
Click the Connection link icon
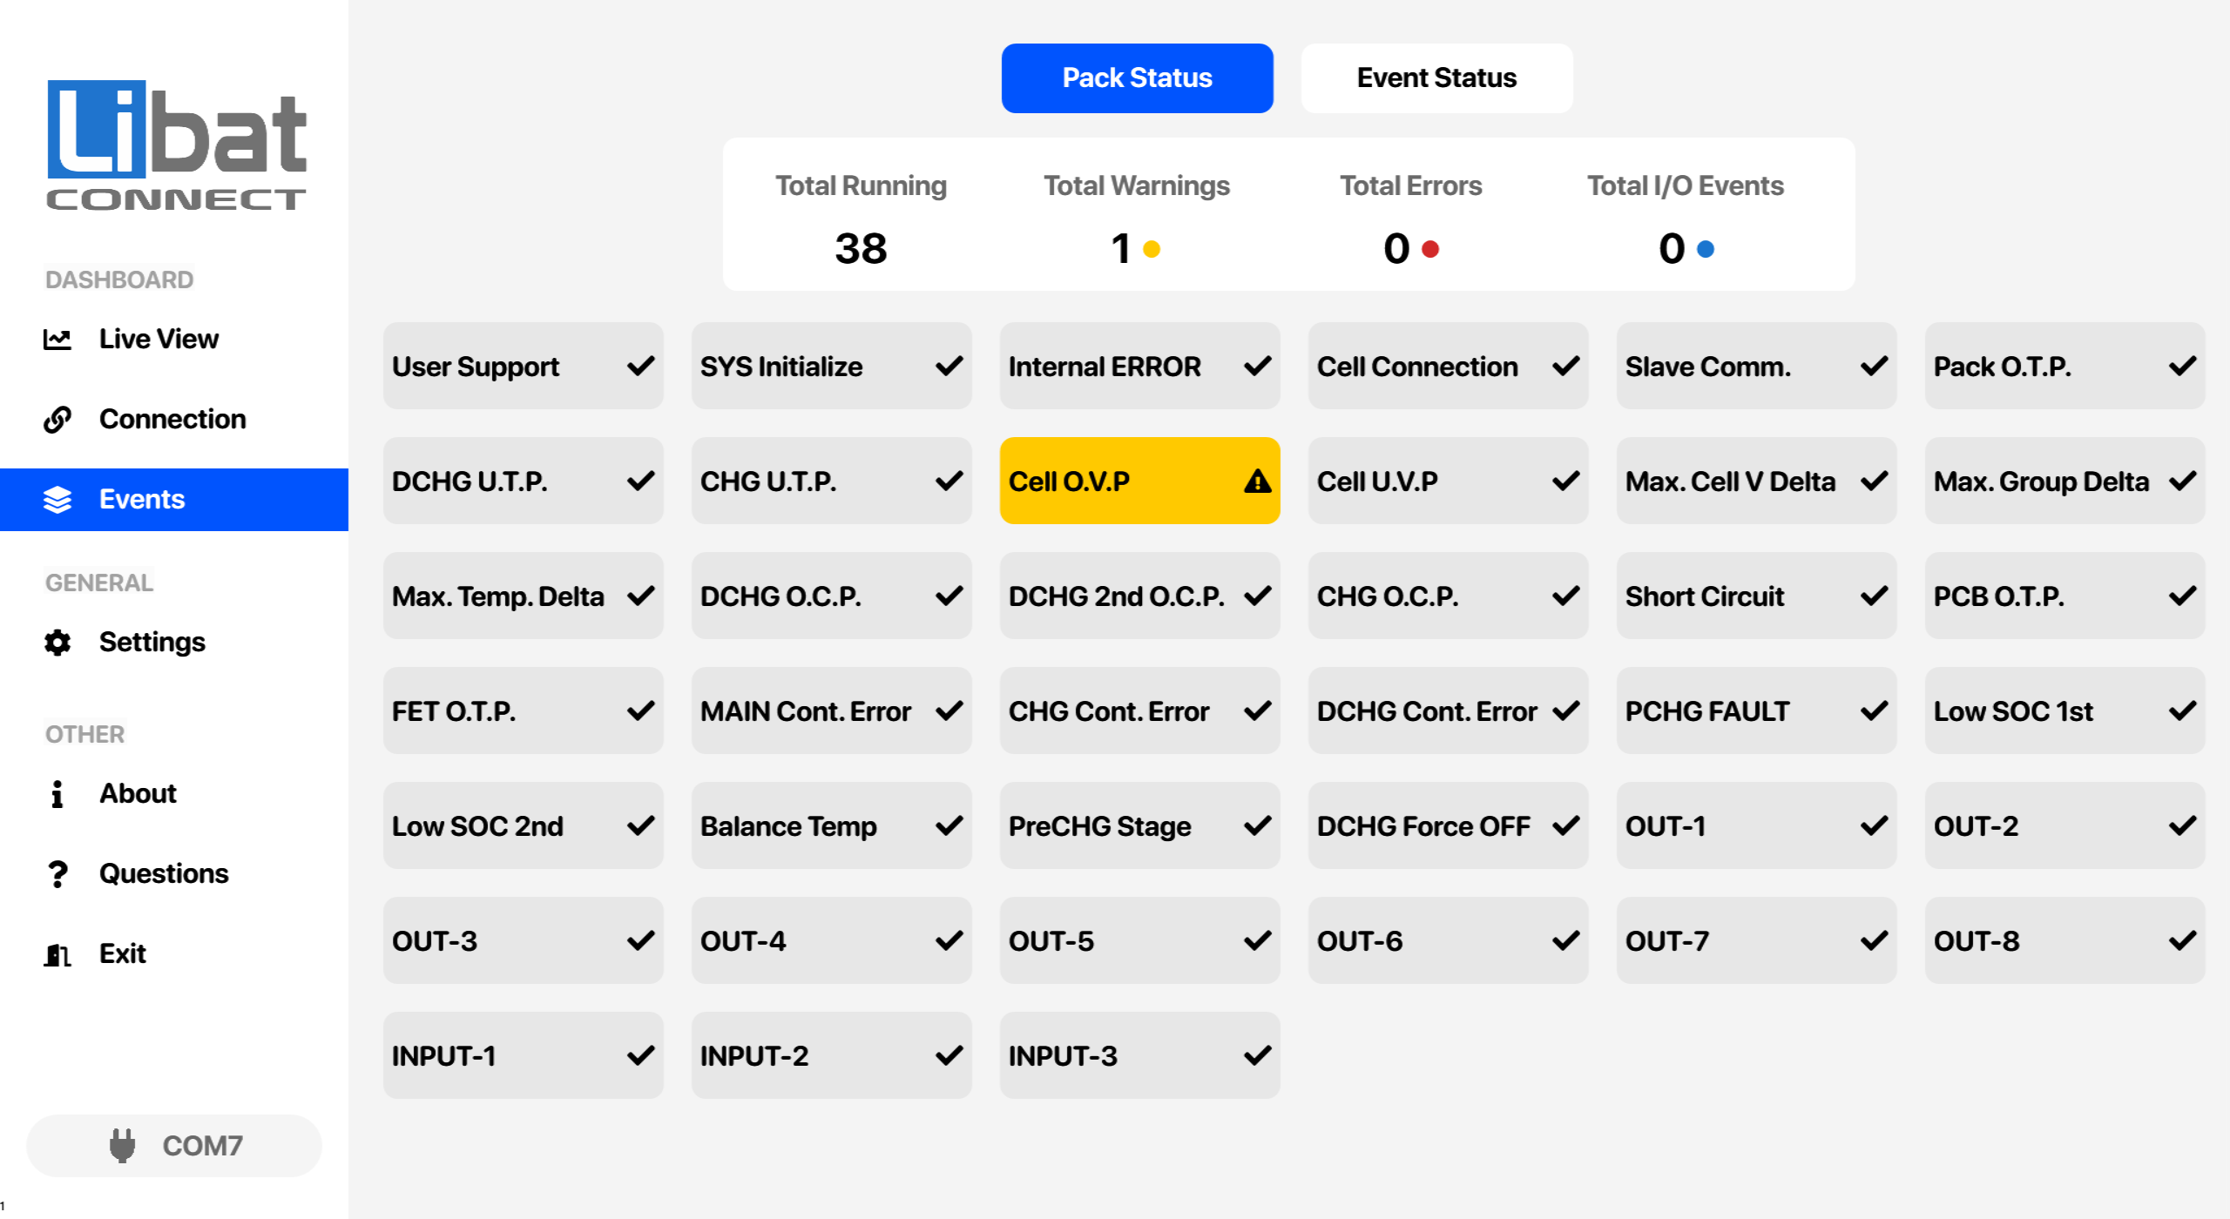coord(57,420)
